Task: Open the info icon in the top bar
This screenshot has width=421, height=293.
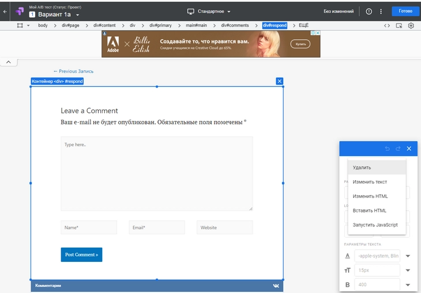Action: coord(369,12)
